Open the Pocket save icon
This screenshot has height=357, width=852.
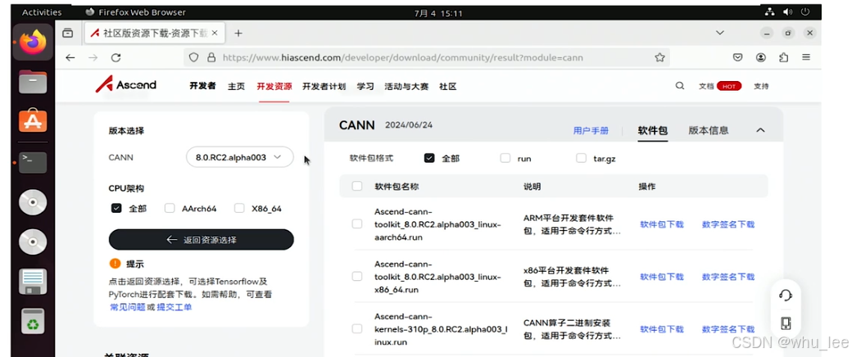point(738,57)
